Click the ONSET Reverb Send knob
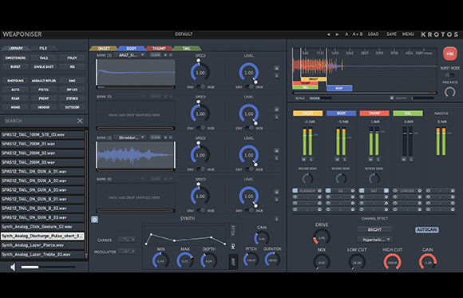The image size is (463, 298). 307,178
